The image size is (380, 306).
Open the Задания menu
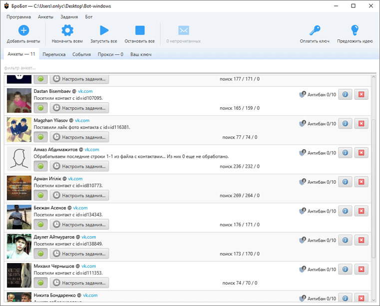[x=69, y=17]
